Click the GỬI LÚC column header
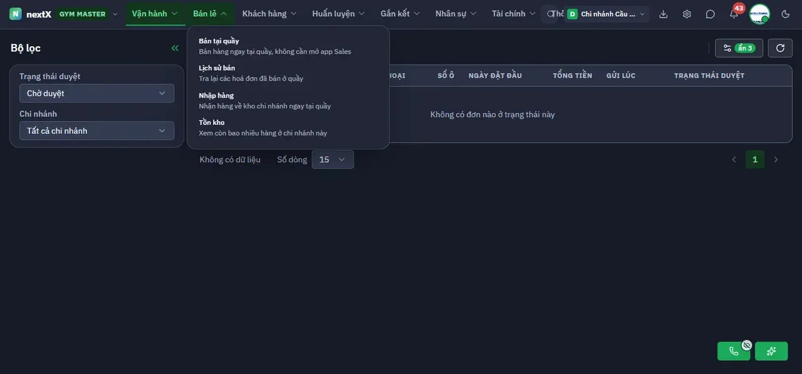The height and width of the screenshot is (374, 802). pos(621,76)
